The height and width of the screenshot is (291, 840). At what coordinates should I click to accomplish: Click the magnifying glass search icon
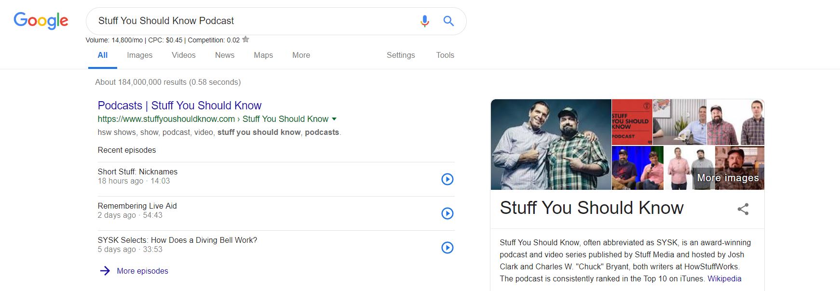pos(448,21)
